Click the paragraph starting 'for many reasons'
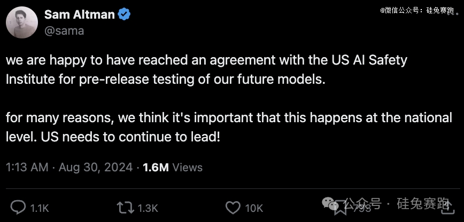This screenshot has height=222, width=464. [229, 126]
